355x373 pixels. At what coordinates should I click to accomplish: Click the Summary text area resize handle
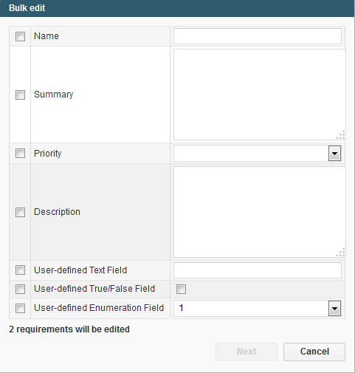click(x=341, y=135)
